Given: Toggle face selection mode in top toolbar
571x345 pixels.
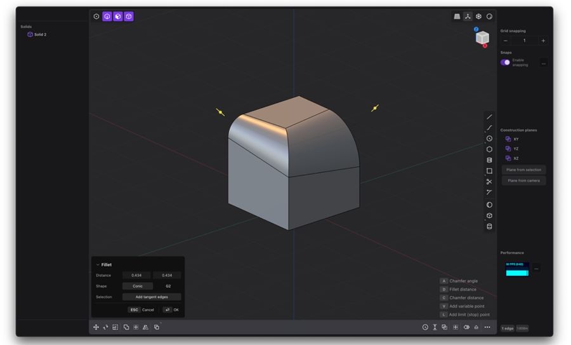Looking at the screenshot, I should coord(117,17).
